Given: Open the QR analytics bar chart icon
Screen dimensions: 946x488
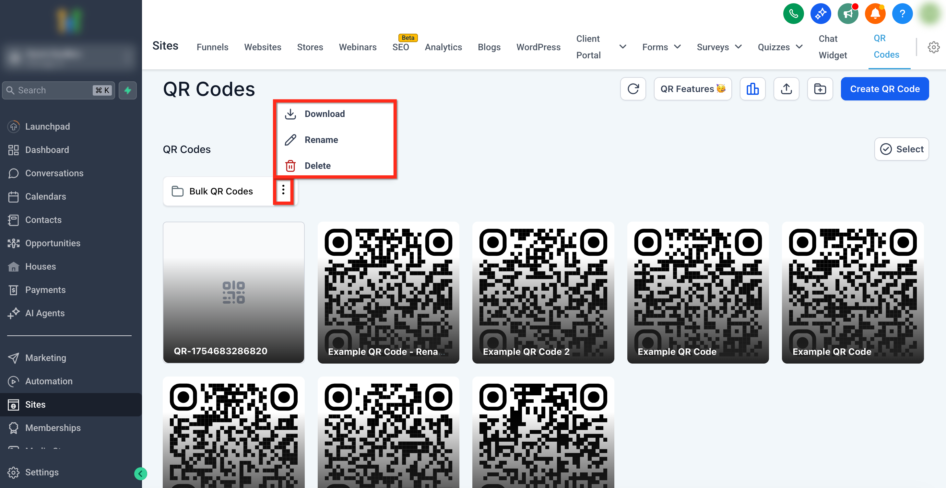Looking at the screenshot, I should 752,89.
